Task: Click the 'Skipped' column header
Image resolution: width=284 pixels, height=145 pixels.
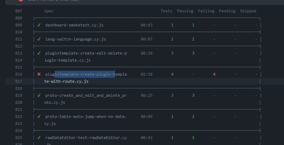Action: pyautogui.click(x=248, y=11)
